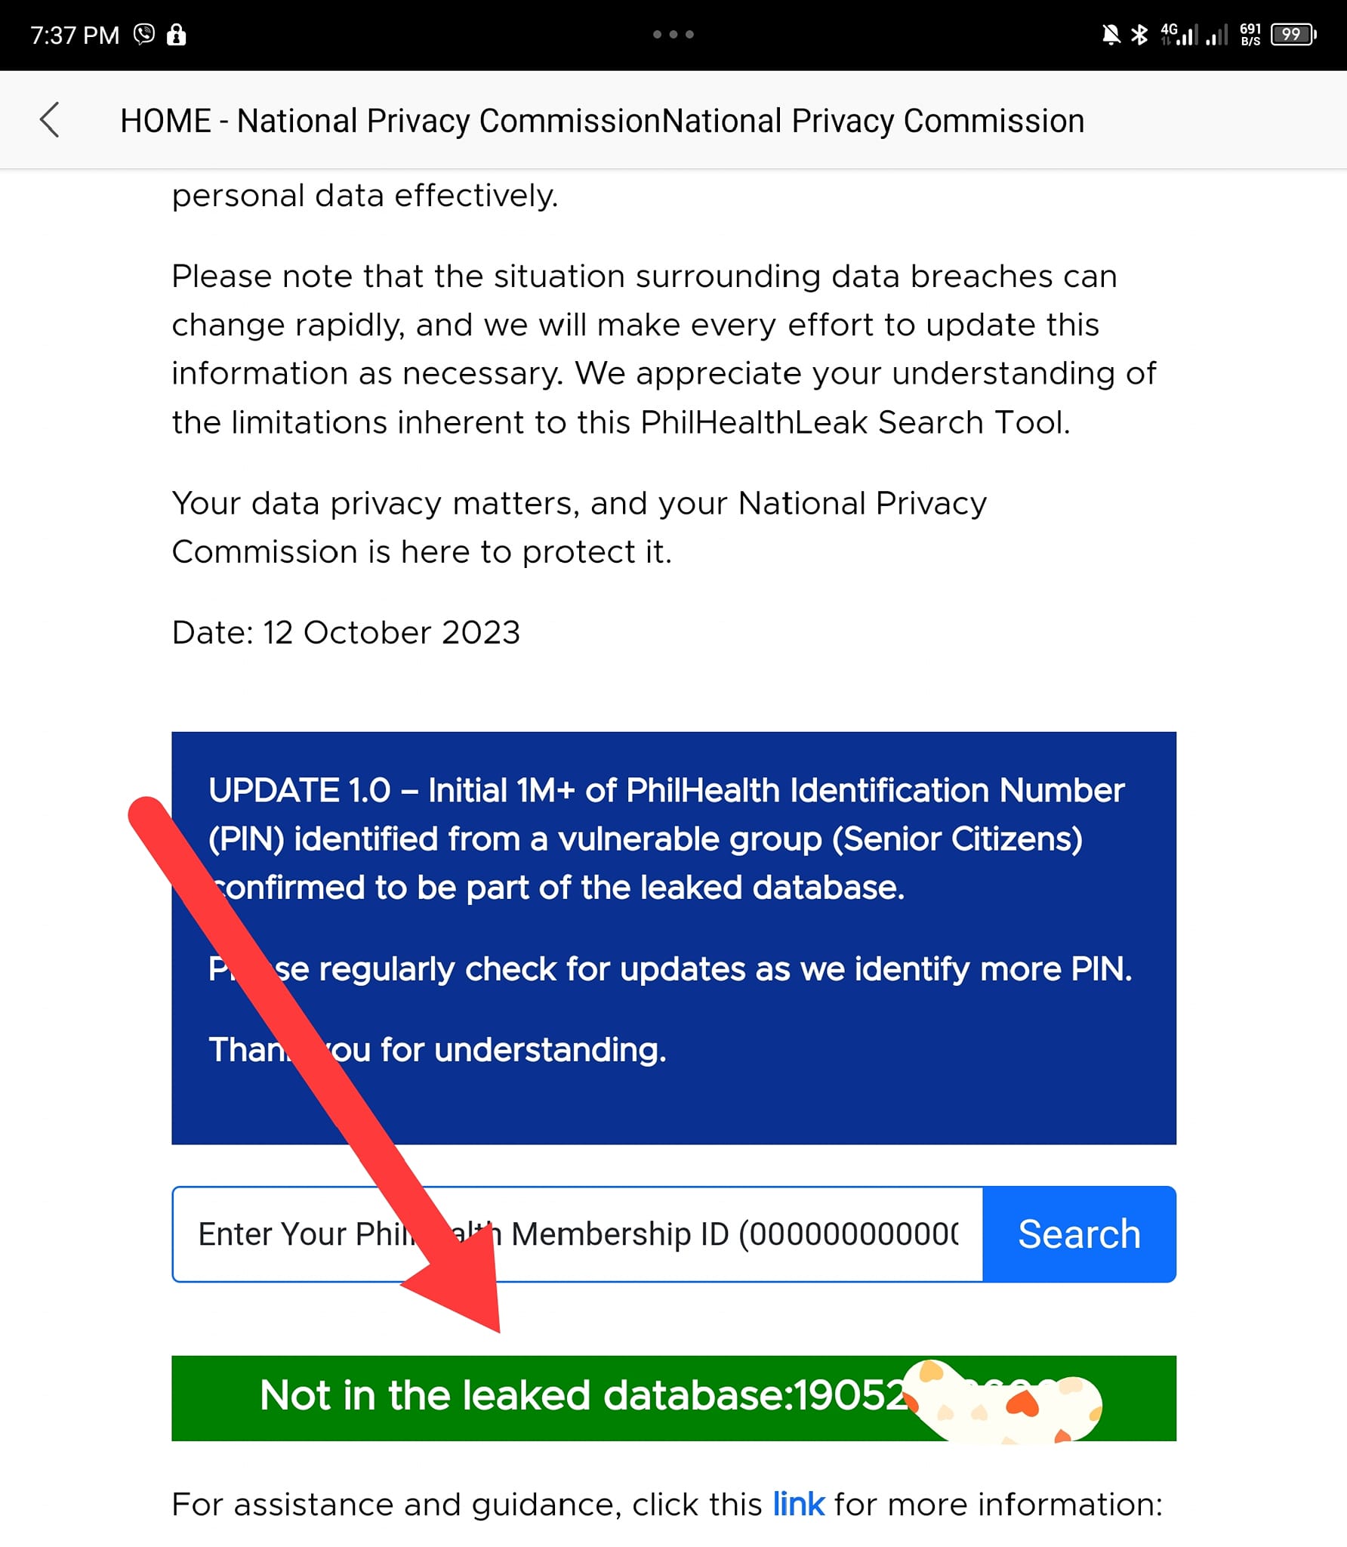Tap the Date: 12 October 2023 text
This screenshot has height=1547, width=1347.
(346, 632)
